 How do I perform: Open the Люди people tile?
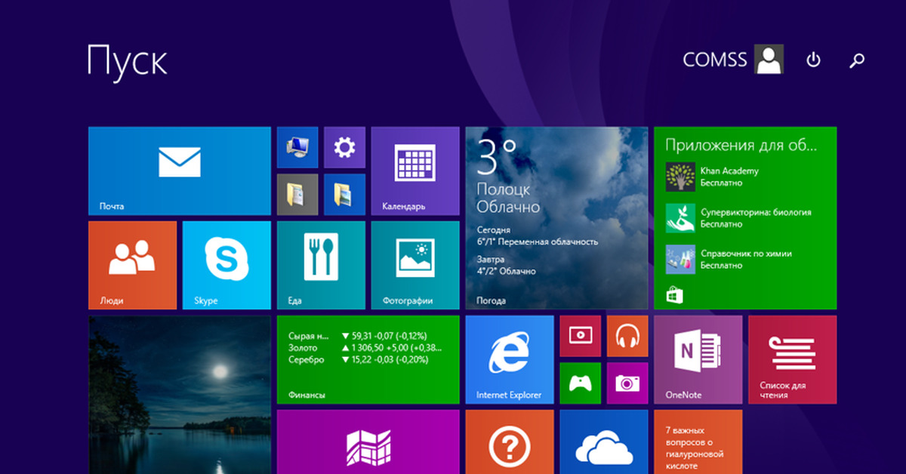(x=132, y=265)
